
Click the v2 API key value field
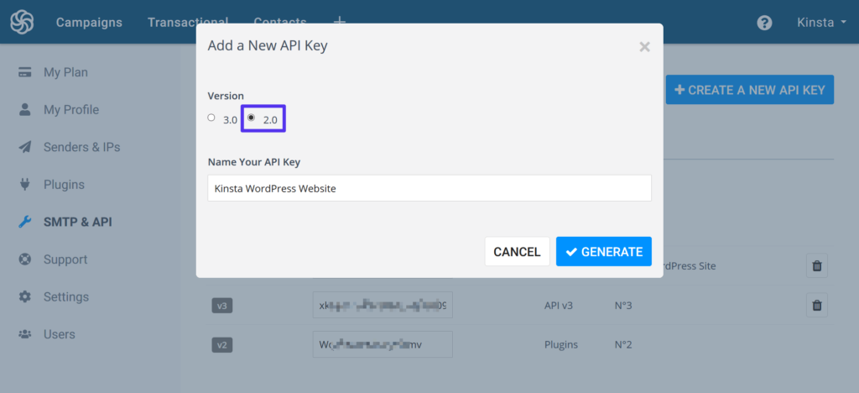pos(382,344)
